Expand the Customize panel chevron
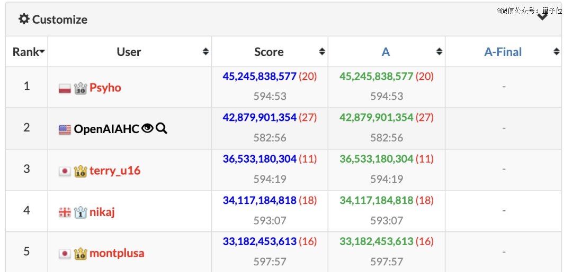 [542, 17]
